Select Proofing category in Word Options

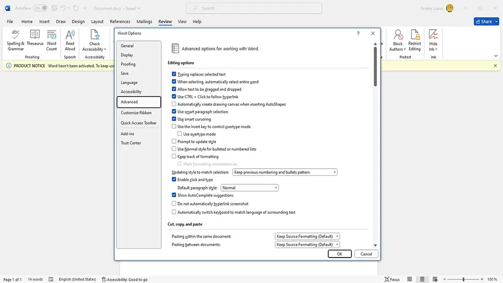pyautogui.click(x=128, y=64)
